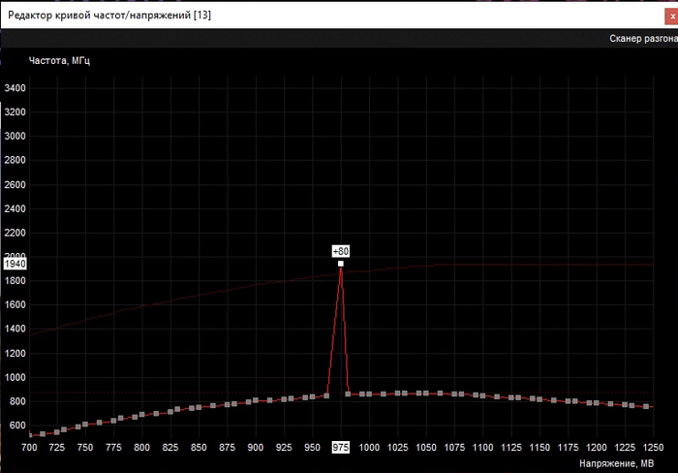This screenshot has width=678, height=473.
Task: Click the highlighted 975 voltage label on X axis
Action: [340, 447]
